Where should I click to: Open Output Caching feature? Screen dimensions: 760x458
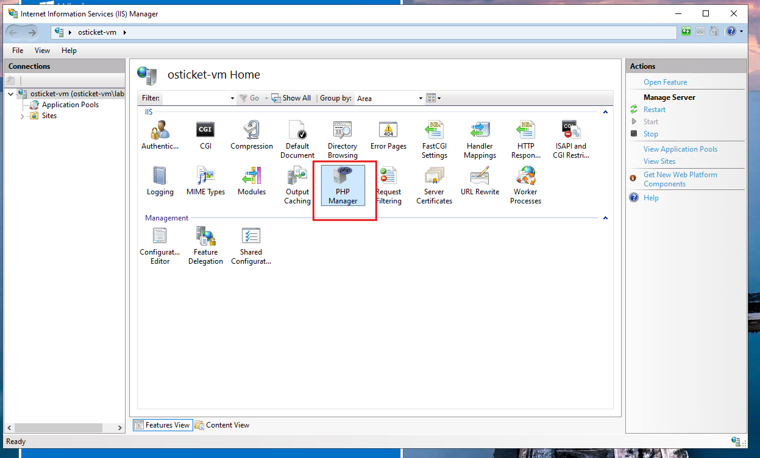click(x=297, y=185)
